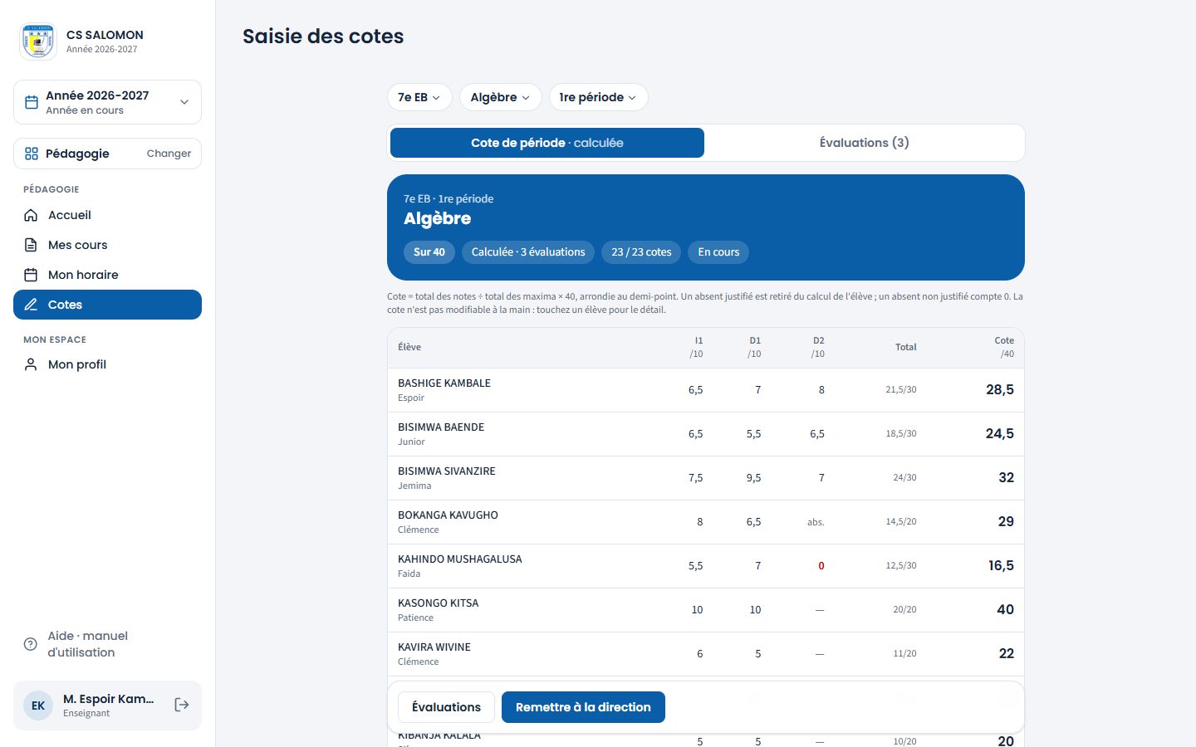Screen dimensions: 1196x747
Task: Click the En cours status badge
Action: 718,252
